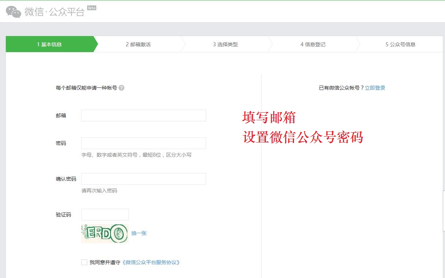Focus the 验证码 captcha input field
Image resolution: width=445 pixels, height=278 pixels.
105,215
